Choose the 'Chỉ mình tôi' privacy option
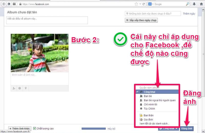The height and width of the screenshot is (133, 205). coord(157,104)
